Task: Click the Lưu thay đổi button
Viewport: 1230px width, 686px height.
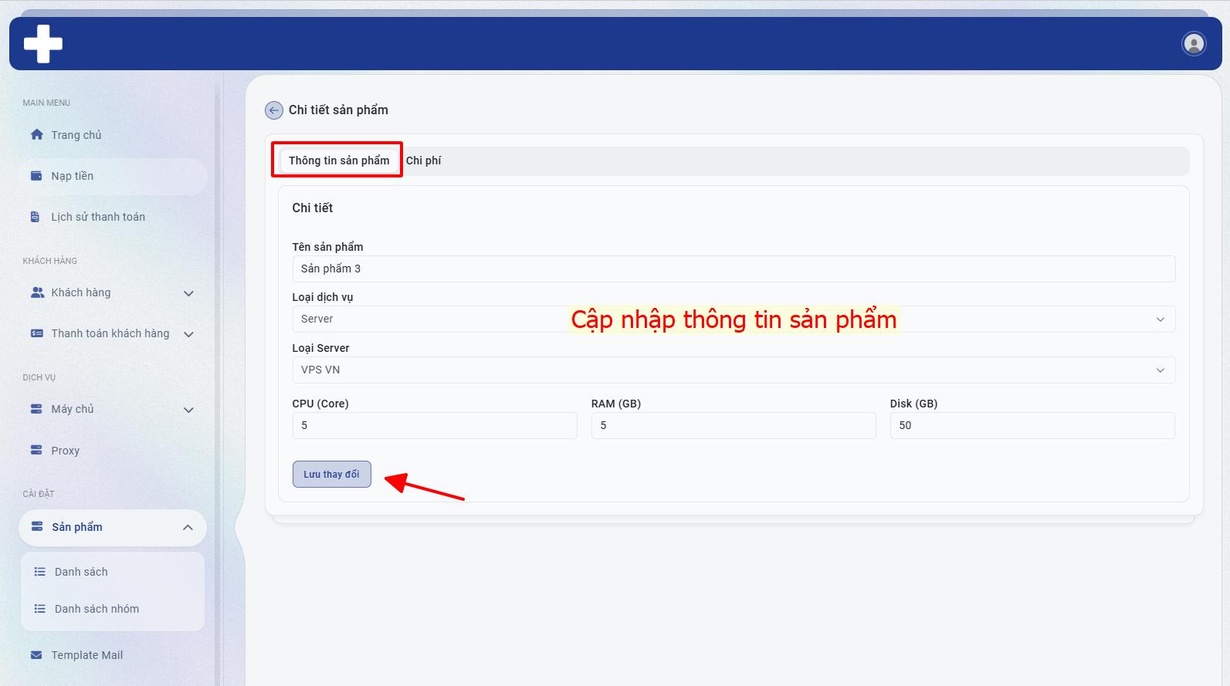Action: pyautogui.click(x=332, y=475)
